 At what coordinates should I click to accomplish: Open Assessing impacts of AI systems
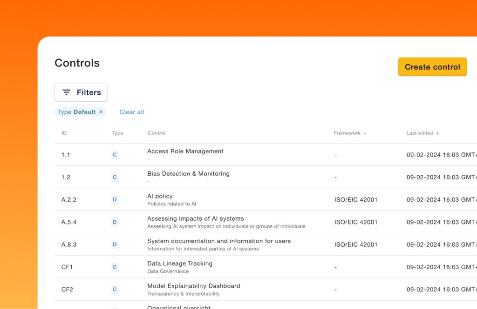coord(196,218)
